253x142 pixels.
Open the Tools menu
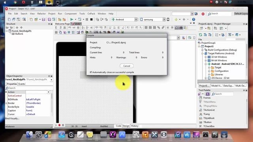point(82,14)
